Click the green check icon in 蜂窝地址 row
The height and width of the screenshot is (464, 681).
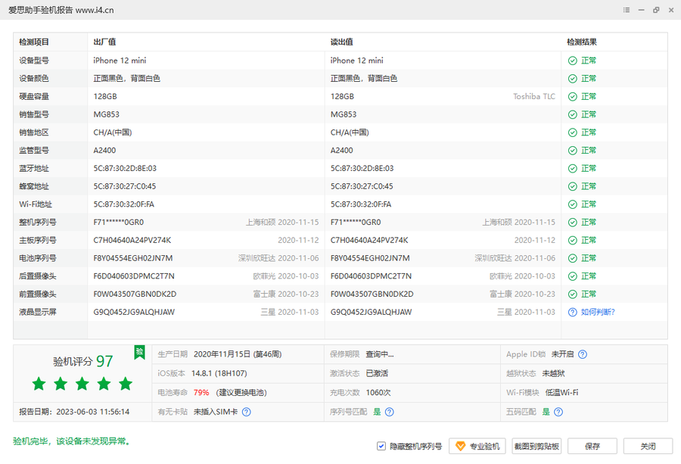point(573,186)
